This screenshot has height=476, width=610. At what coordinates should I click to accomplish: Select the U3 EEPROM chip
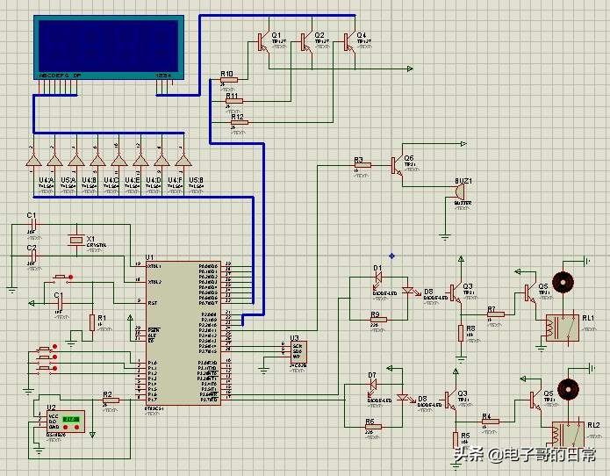pos(298,352)
